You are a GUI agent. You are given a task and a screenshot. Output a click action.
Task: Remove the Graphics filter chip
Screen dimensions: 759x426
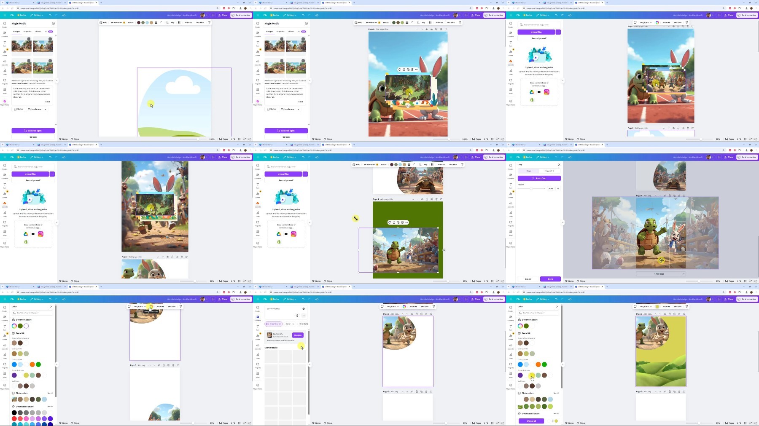(x=280, y=324)
